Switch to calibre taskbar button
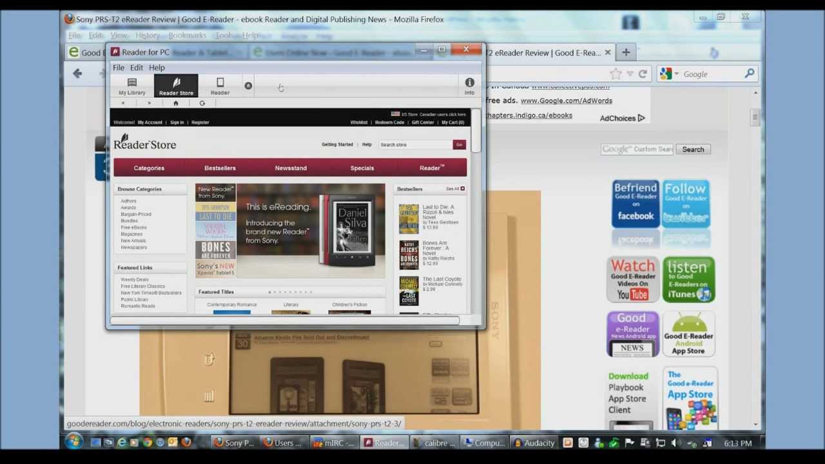The height and width of the screenshot is (464, 825). pyautogui.click(x=435, y=443)
